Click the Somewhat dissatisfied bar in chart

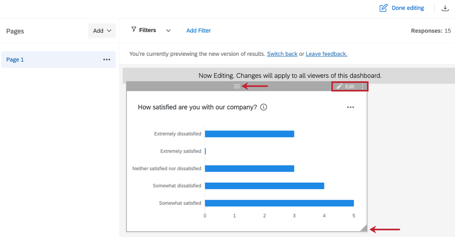point(264,186)
